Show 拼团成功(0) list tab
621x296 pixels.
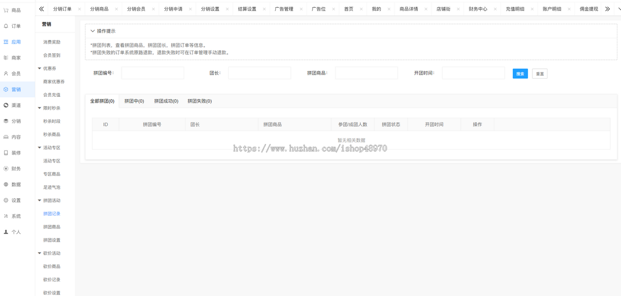coord(166,101)
